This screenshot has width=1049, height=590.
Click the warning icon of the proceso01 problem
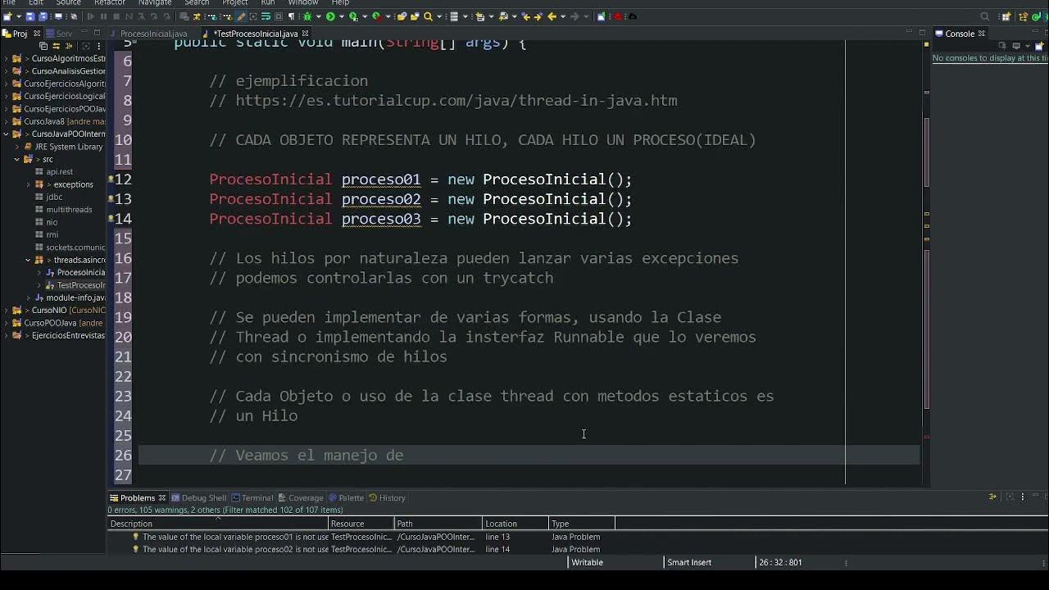pyautogui.click(x=136, y=537)
